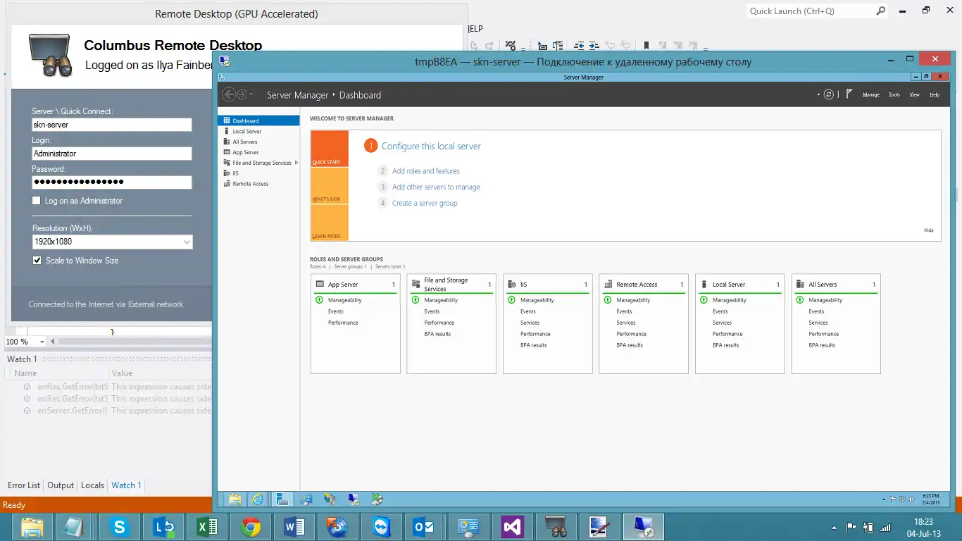Click the Back arrow in Server Manager

228,94
